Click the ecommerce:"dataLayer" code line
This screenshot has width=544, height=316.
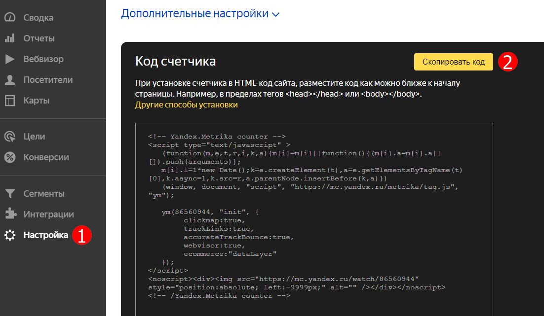230,254
